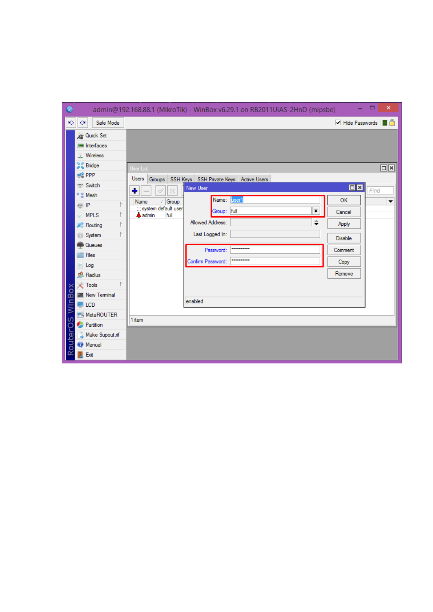Screen dimensions: 433x612
Task: Expand the Routing submenu
Action: click(x=101, y=225)
